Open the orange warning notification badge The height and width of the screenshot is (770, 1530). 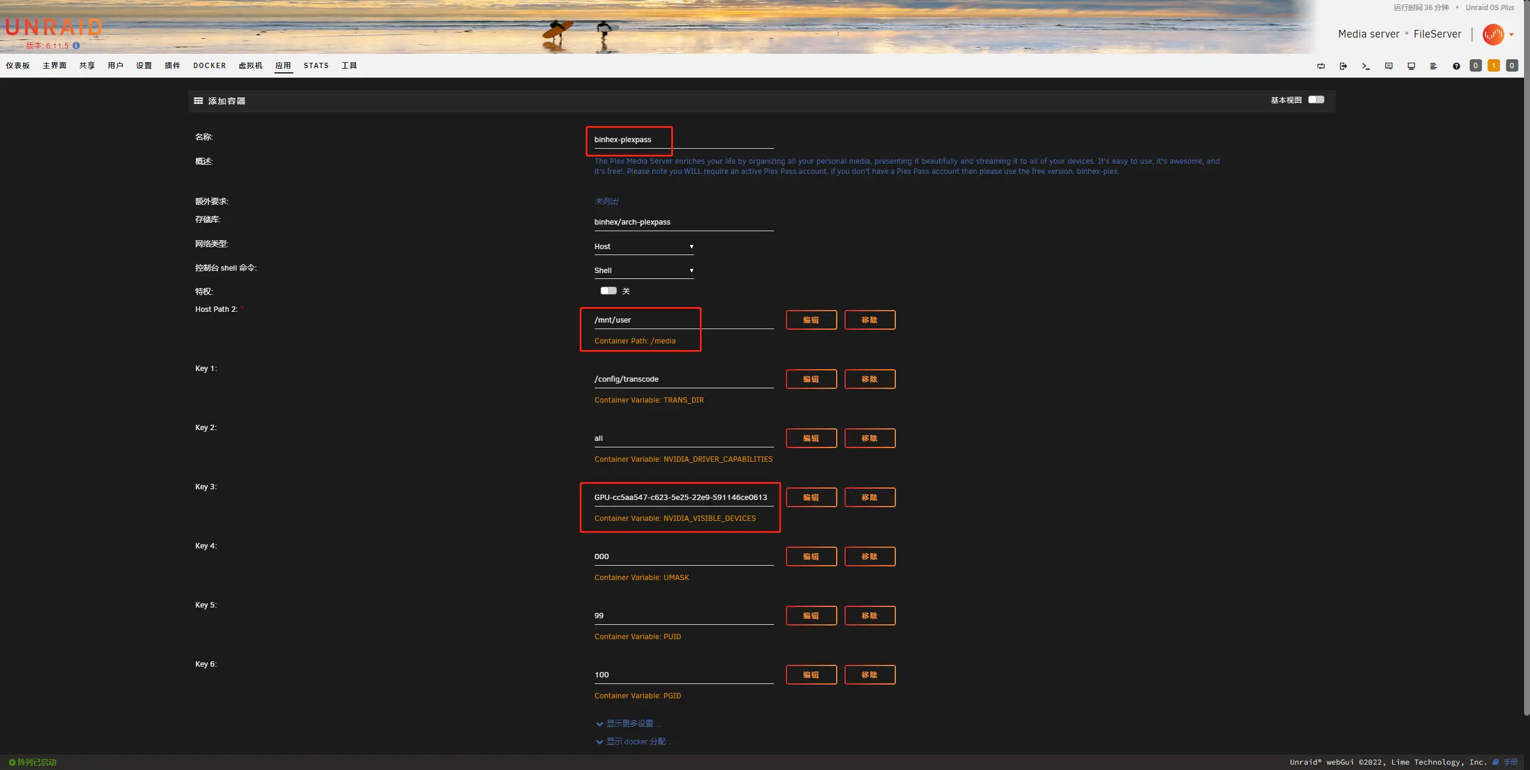1494,66
